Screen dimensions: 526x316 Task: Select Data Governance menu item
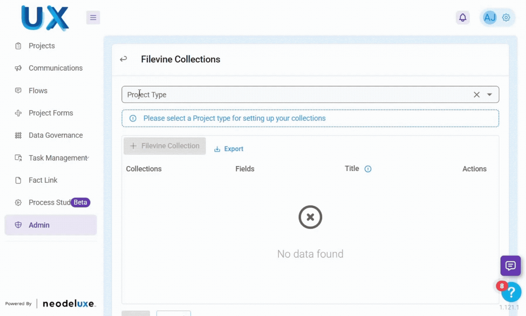(x=56, y=135)
